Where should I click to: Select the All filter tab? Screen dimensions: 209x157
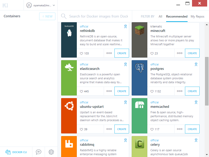coord(160,16)
